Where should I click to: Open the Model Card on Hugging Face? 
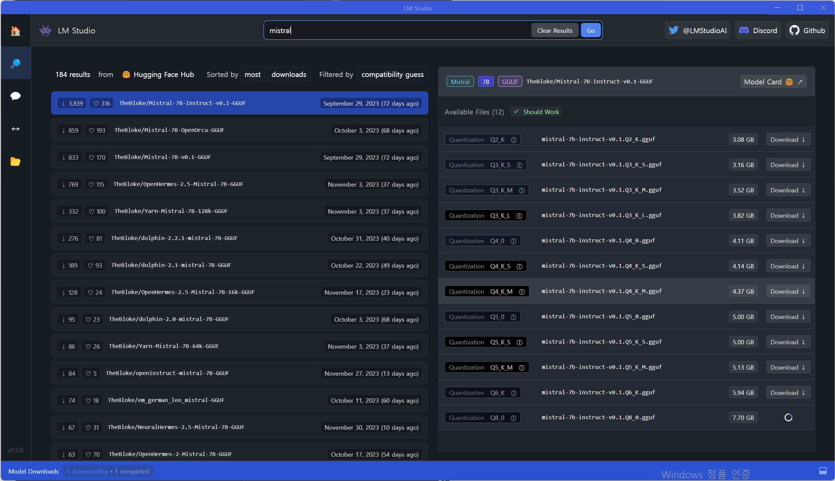pyautogui.click(x=773, y=82)
